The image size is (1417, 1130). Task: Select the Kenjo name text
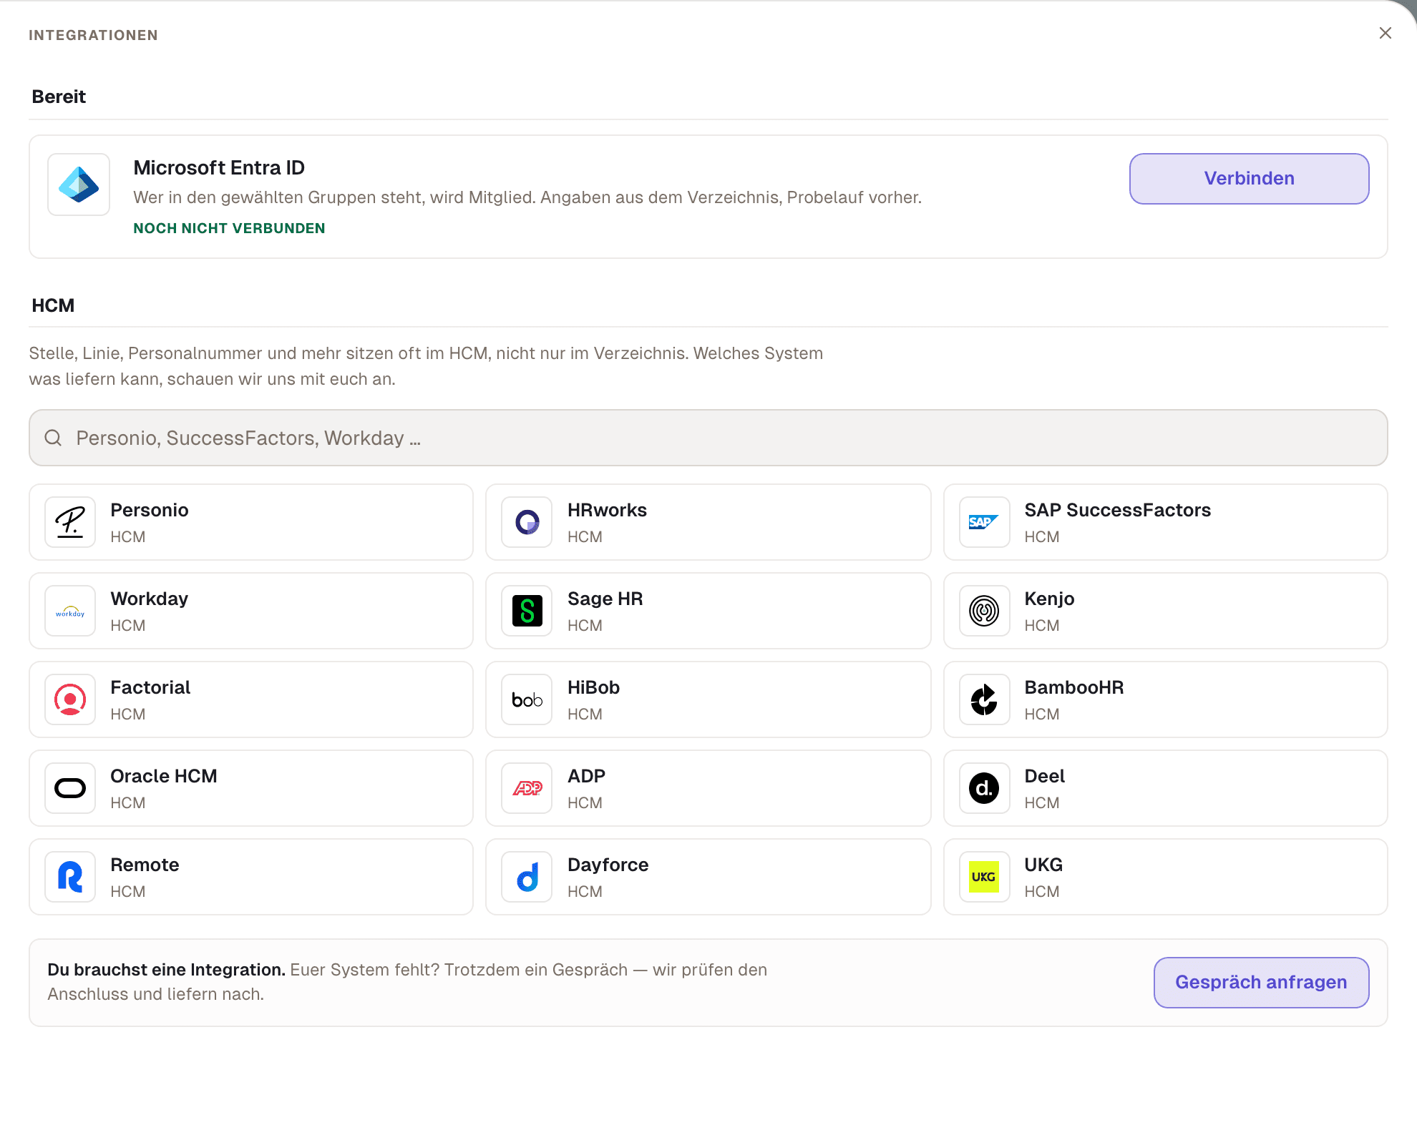tap(1049, 599)
